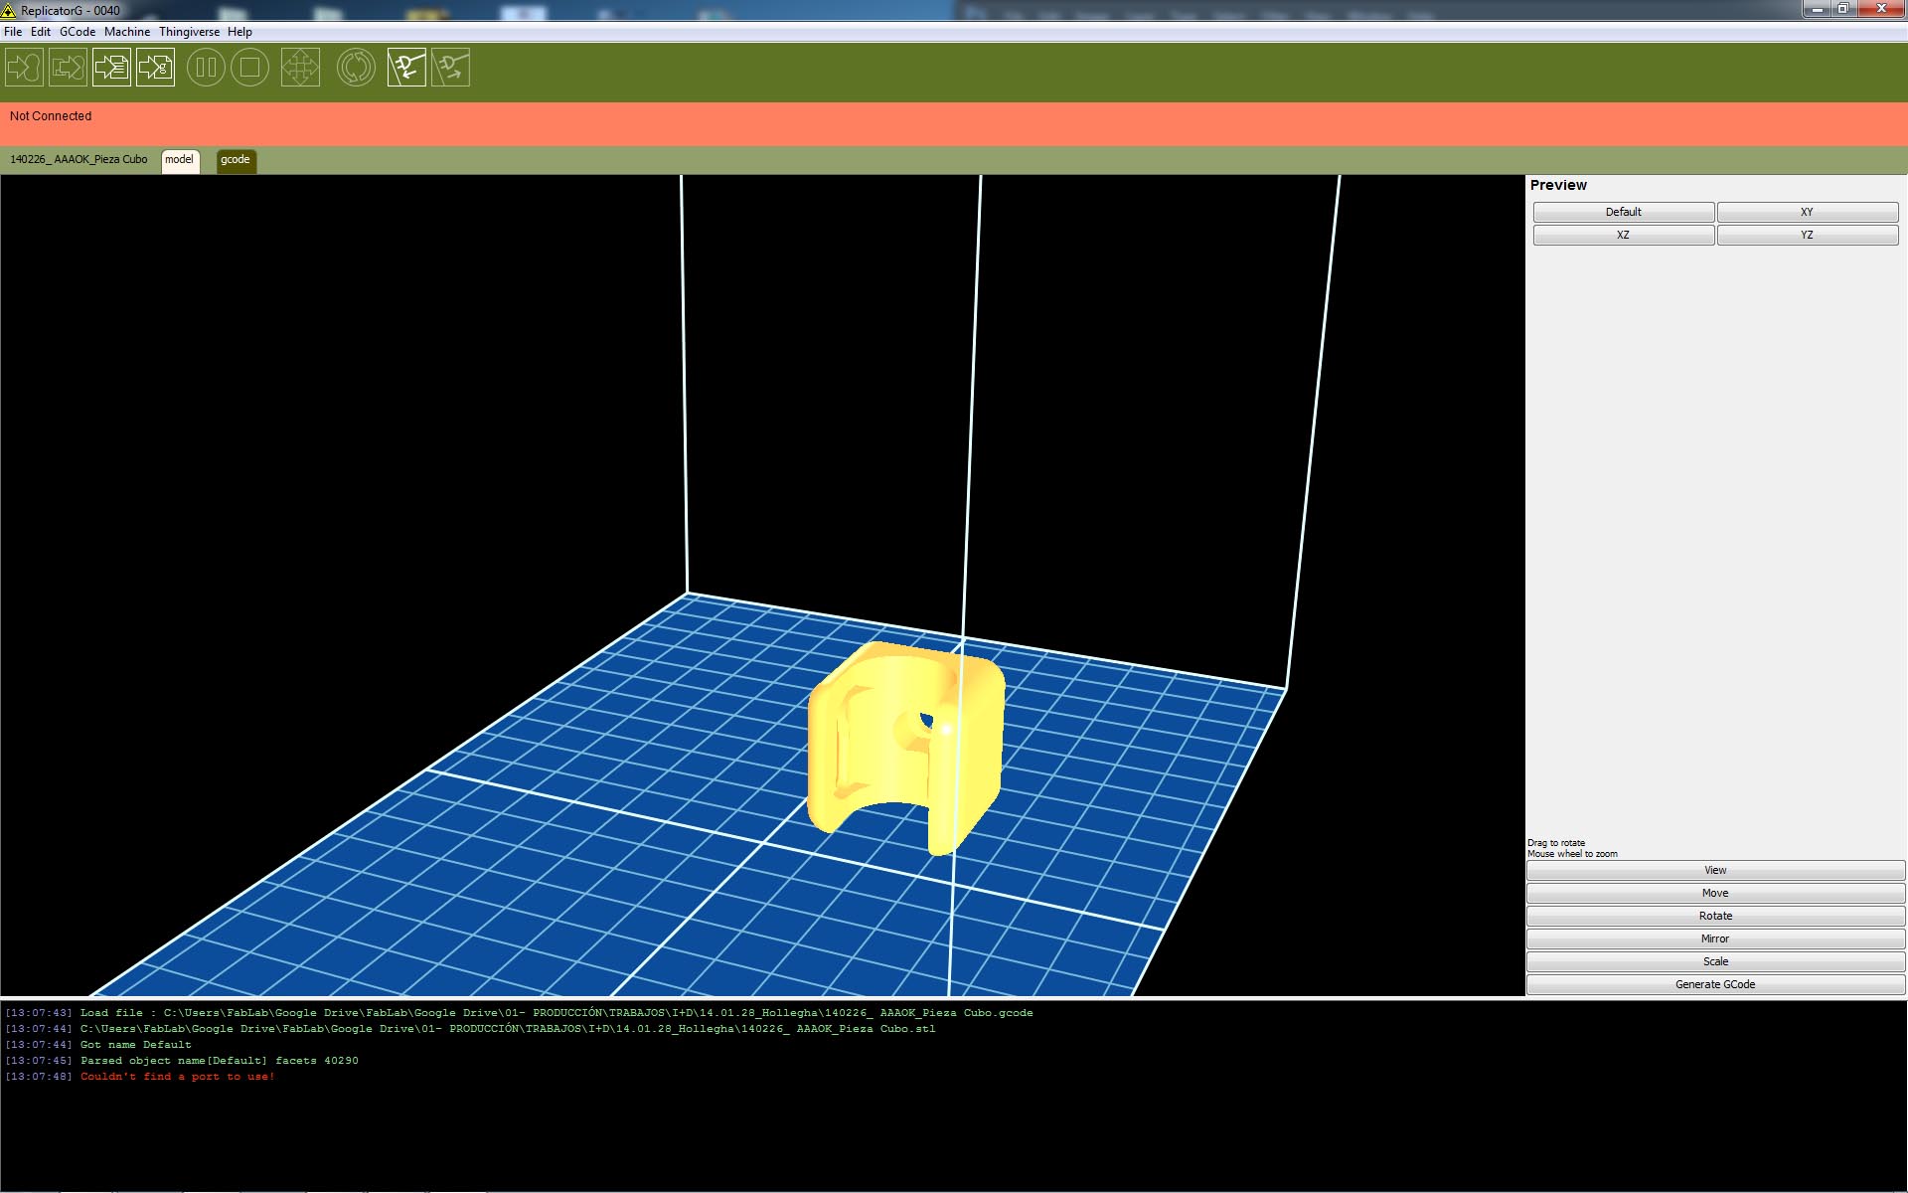Click the Build (print) toolbar icon

click(x=24, y=68)
